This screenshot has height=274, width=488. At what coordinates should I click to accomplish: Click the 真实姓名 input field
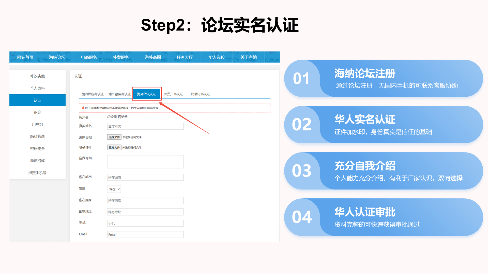click(145, 126)
